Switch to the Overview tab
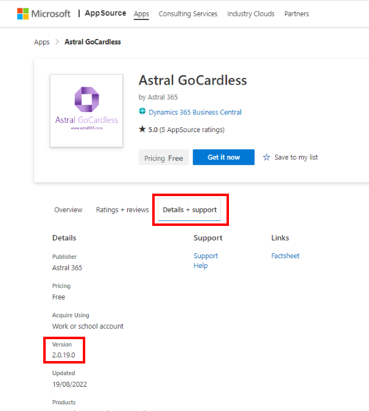The image size is (369, 411). [68, 210]
